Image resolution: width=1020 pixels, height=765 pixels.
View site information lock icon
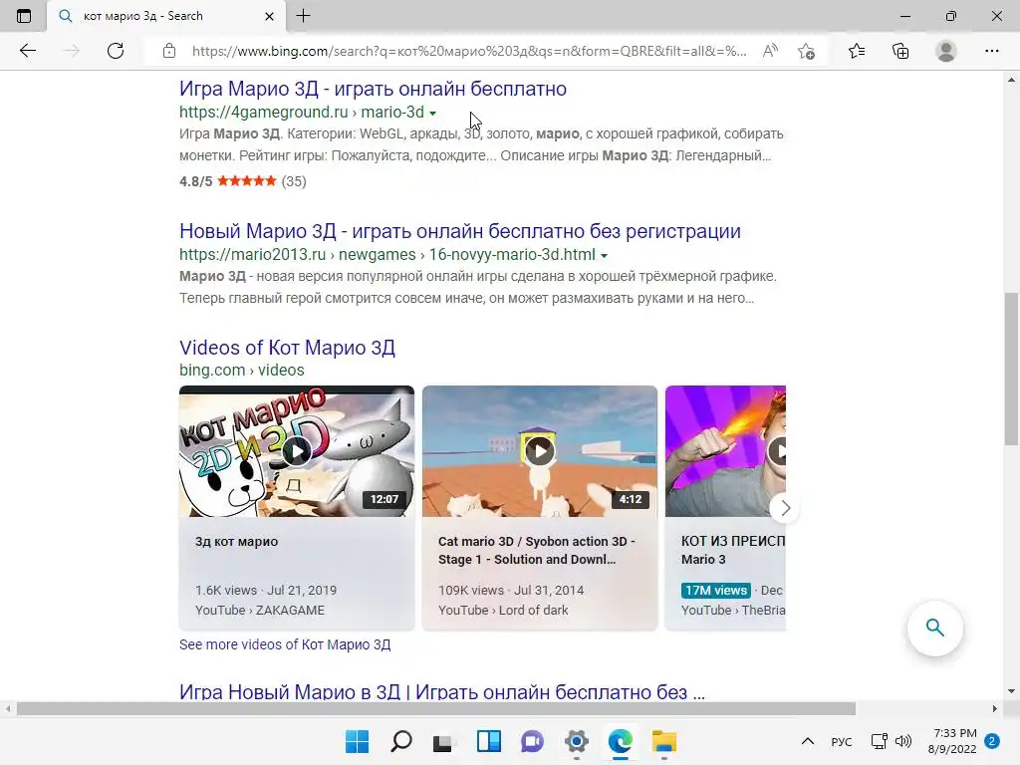(169, 51)
